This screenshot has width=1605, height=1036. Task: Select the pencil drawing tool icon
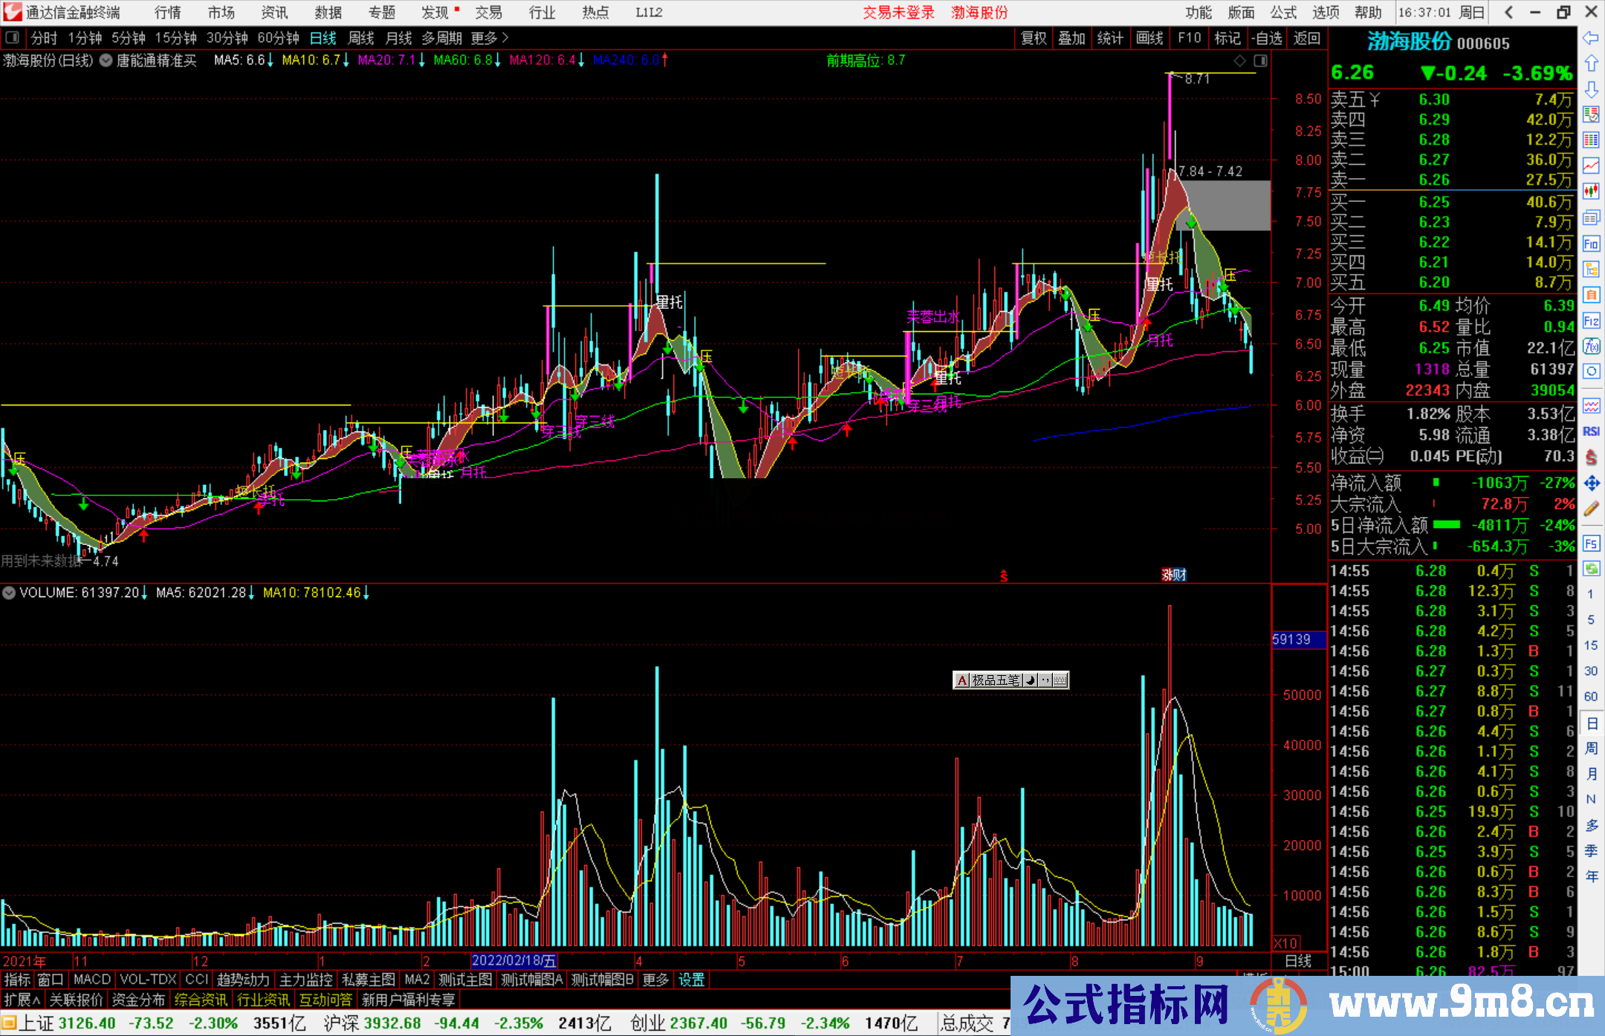point(1591,509)
